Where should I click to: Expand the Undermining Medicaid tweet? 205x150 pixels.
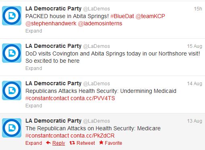coord(34,106)
